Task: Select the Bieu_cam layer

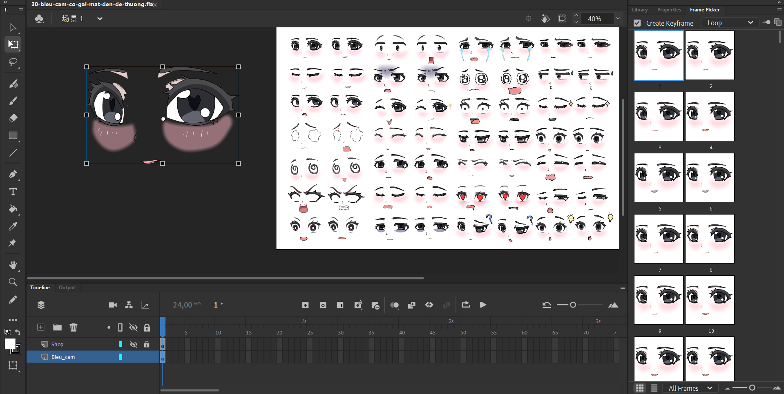Action: (63, 357)
